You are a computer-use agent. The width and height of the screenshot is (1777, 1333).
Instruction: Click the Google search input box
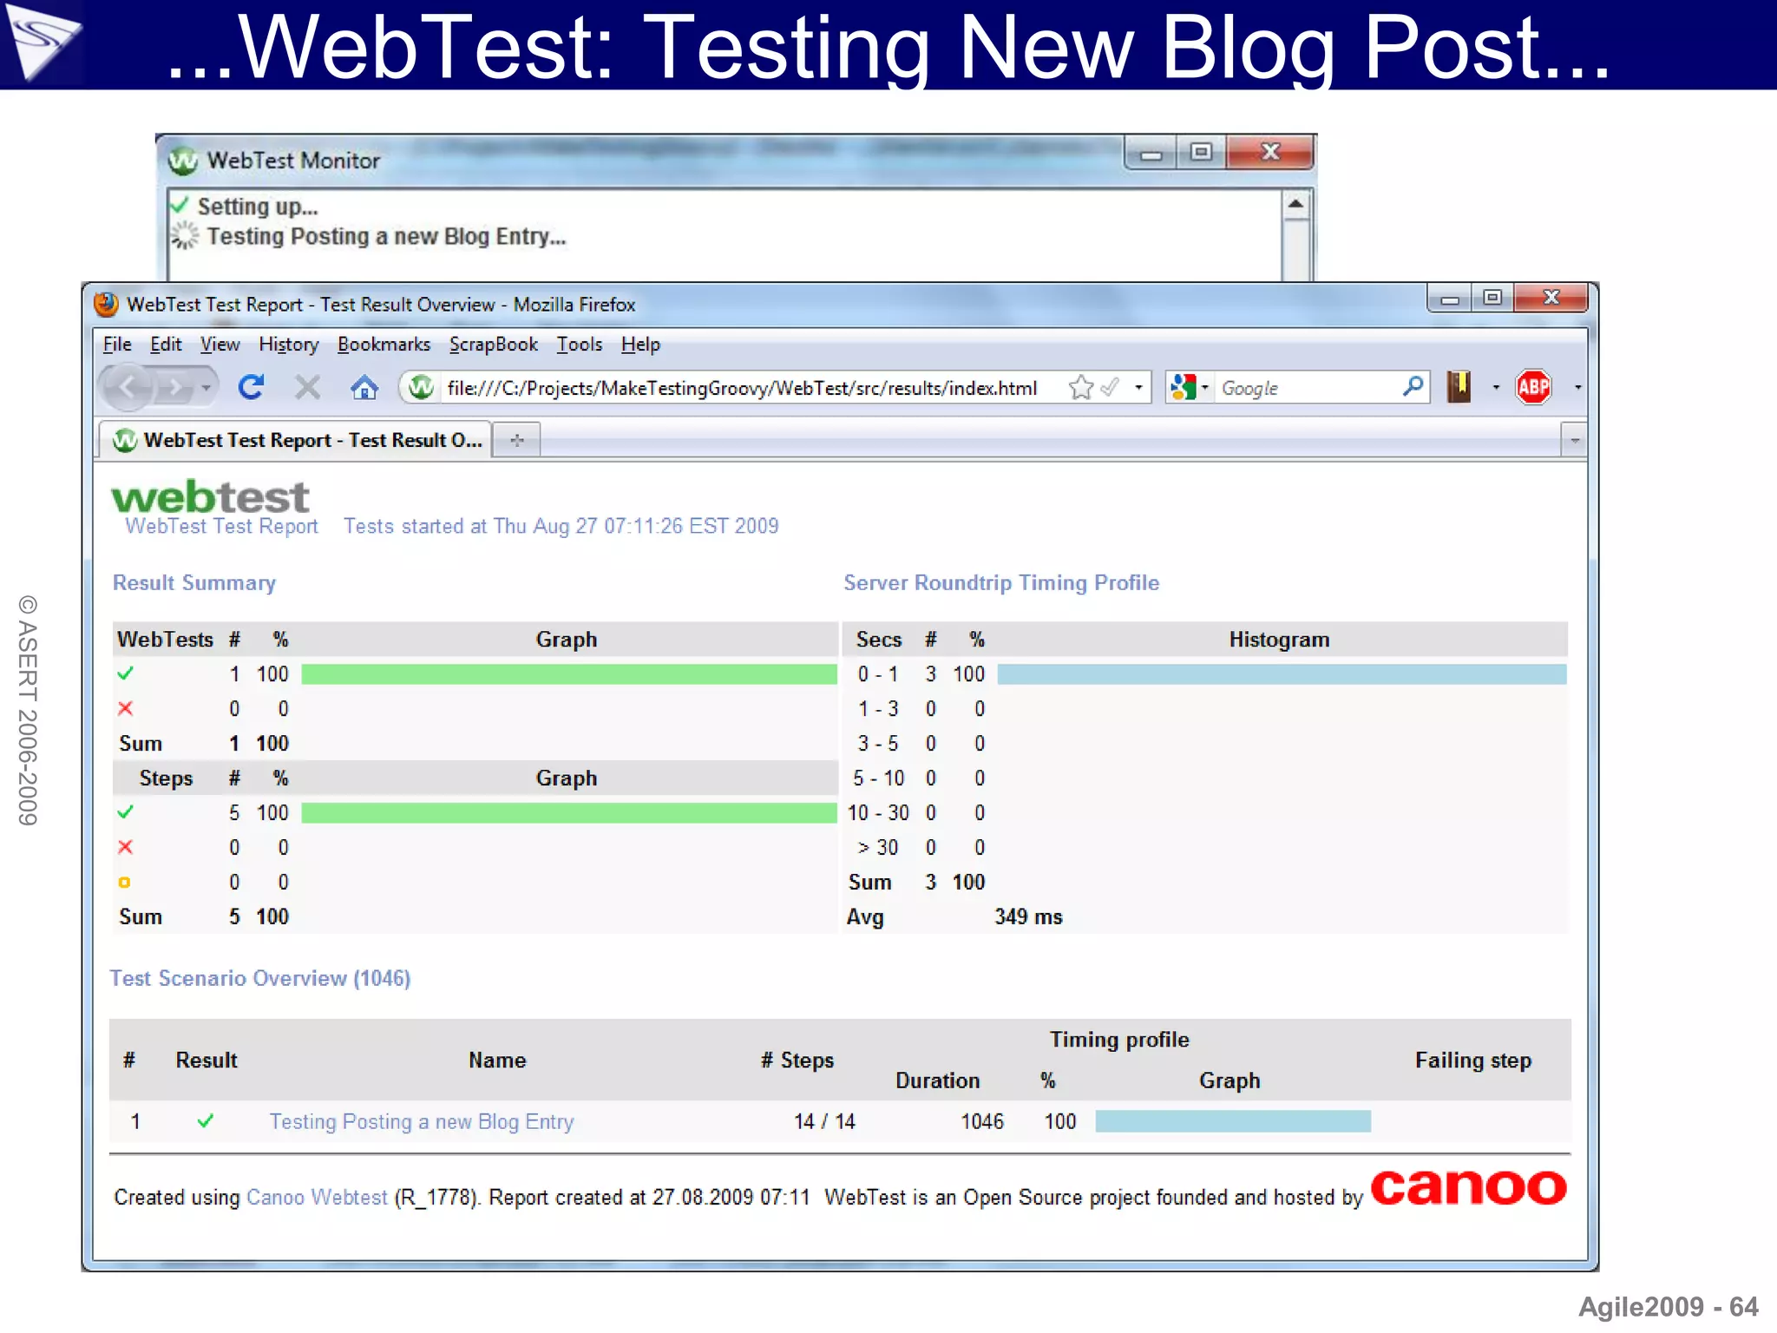pos(1308,388)
